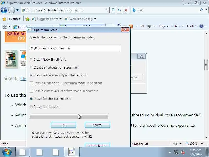Show hidden tray icons arrow

pos(170,152)
